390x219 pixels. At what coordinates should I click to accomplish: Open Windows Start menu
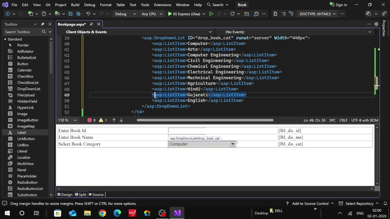(x=7, y=213)
